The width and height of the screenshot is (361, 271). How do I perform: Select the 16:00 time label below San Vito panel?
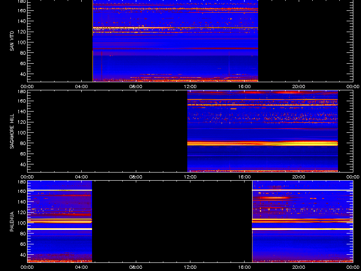pyautogui.click(x=245, y=87)
